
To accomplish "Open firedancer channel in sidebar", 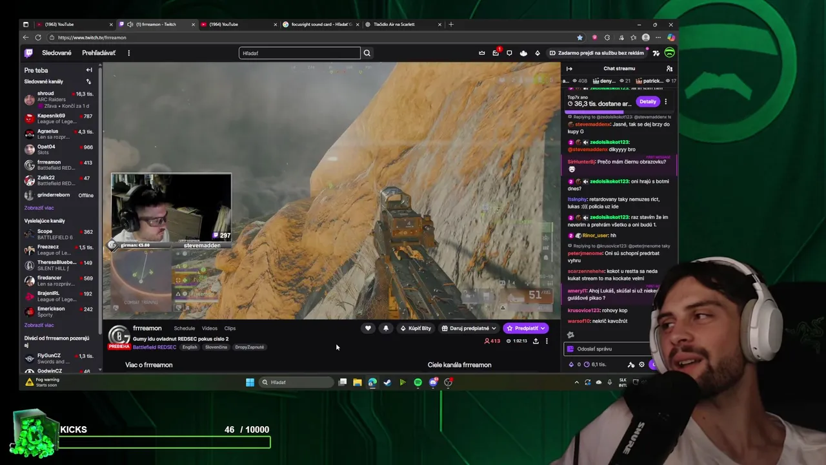I will click(59, 280).
